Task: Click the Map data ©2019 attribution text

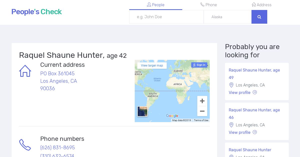Action: click(x=181, y=120)
